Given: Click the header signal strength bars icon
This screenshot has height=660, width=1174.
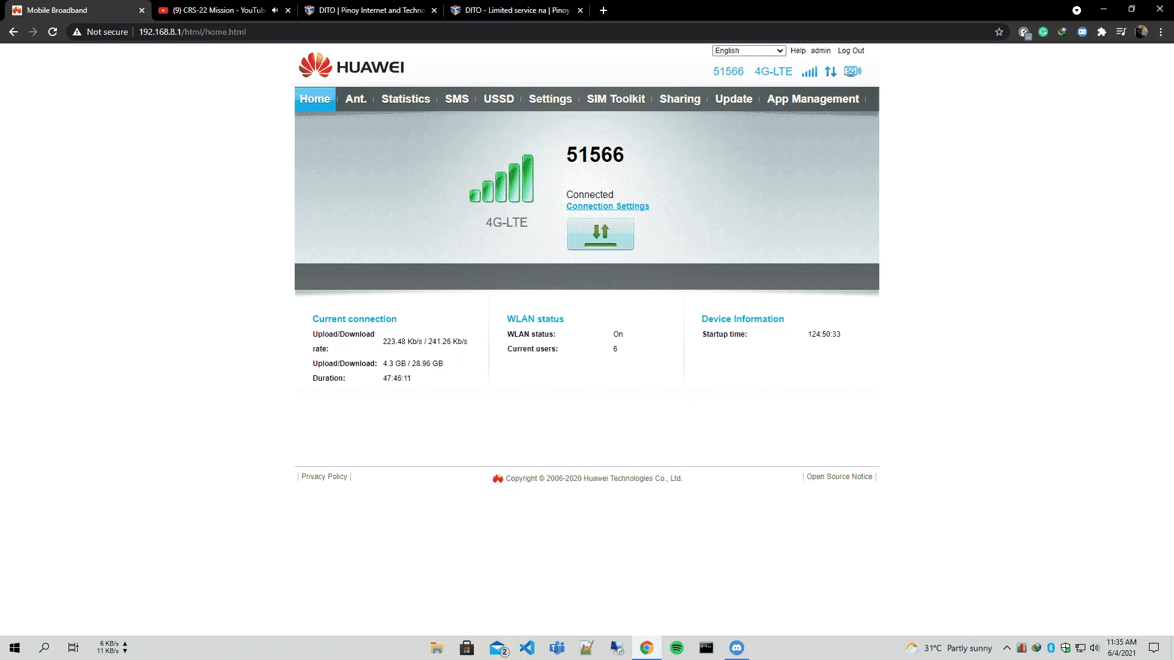Looking at the screenshot, I should tap(809, 71).
